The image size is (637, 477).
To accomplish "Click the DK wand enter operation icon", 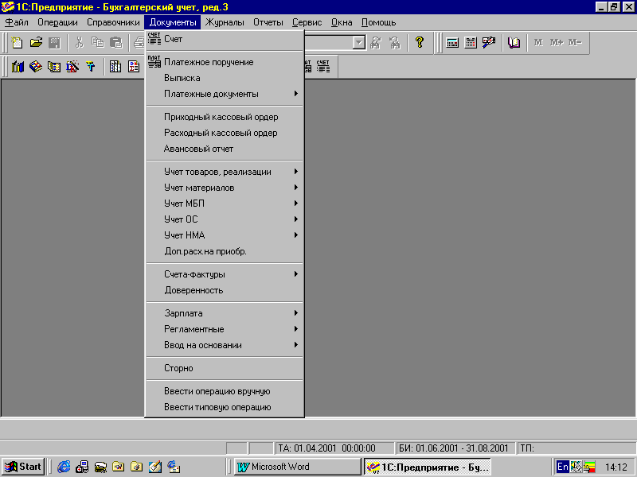I will tap(72, 67).
